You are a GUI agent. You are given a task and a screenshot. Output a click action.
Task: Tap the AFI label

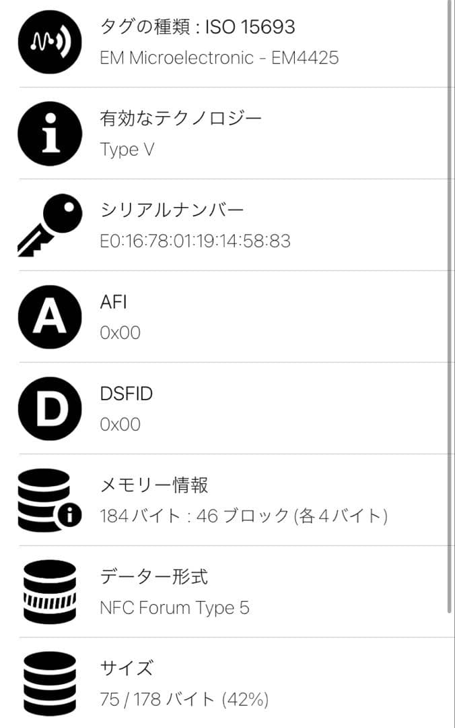coord(113,302)
